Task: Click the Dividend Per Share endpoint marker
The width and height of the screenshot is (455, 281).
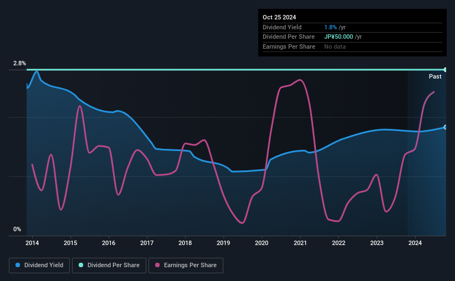Action: 446,70
